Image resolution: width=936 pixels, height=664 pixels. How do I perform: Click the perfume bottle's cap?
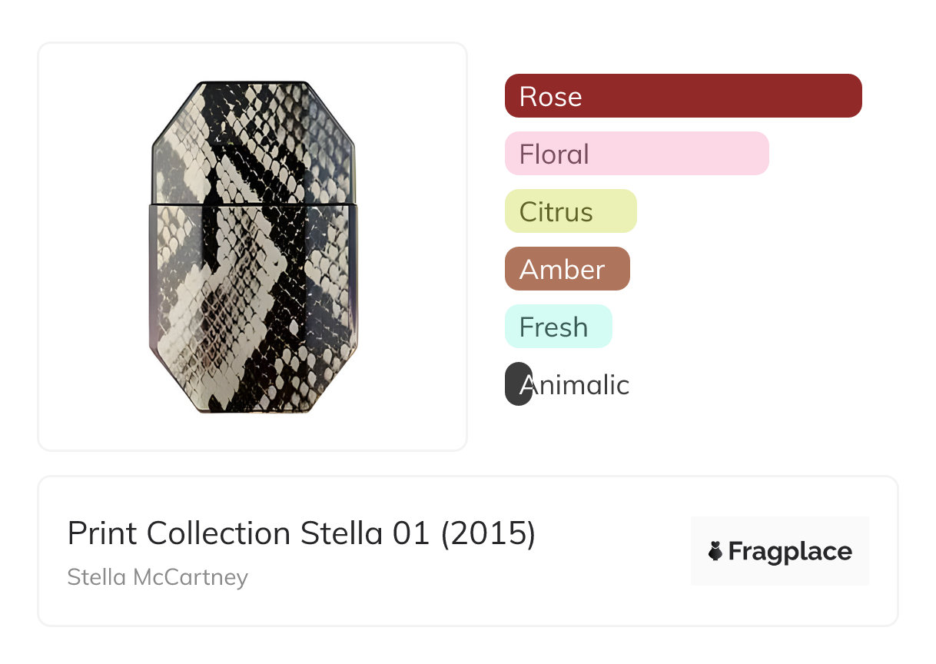(253, 142)
